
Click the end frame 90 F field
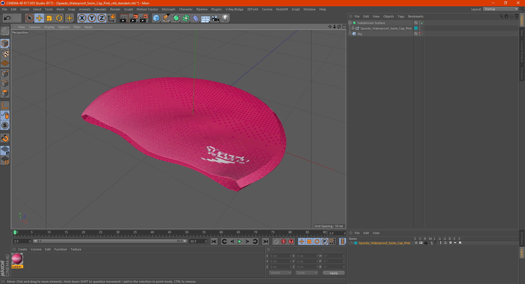pos(198,241)
